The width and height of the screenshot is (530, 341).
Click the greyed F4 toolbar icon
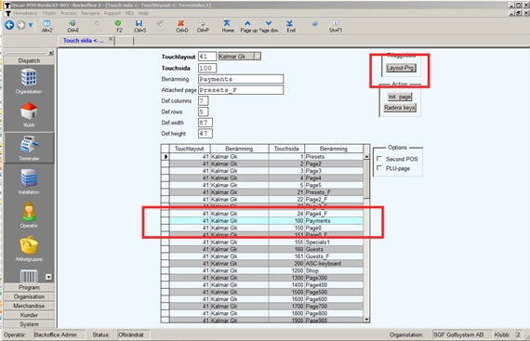98,26
